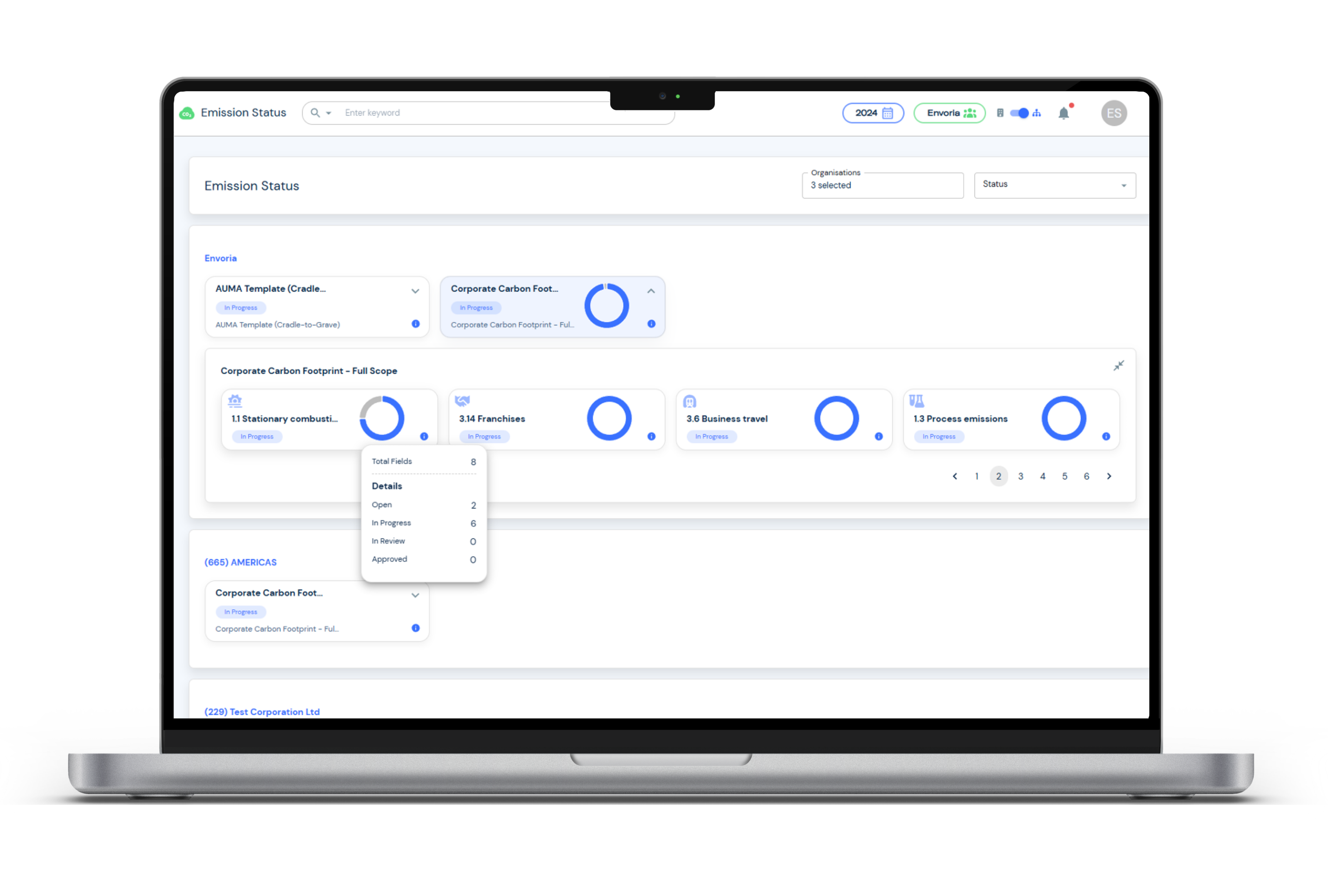
Task: Open the notifications bell
Action: pyautogui.click(x=1064, y=113)
